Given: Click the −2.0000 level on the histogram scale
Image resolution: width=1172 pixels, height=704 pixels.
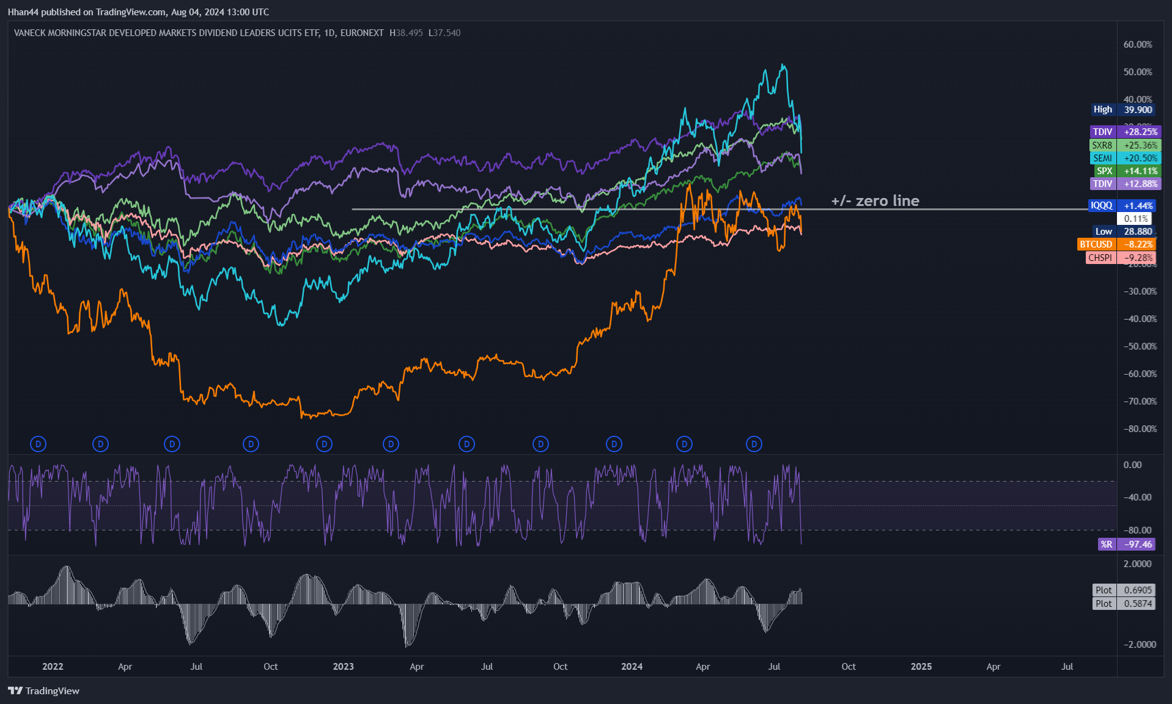Looking at the screenshot, I should (x=1140, y=645).
